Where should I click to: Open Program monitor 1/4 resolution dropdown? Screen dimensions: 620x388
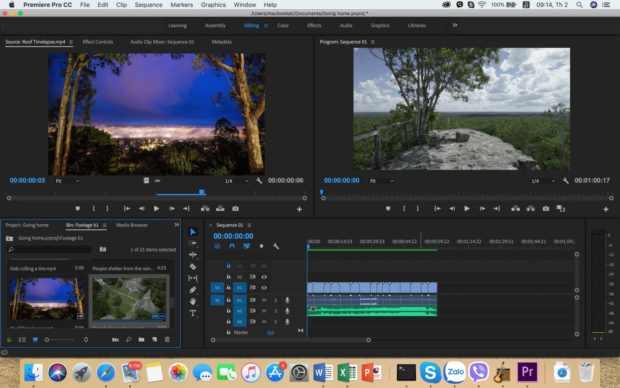pyautogui.click(x=543, y=181)
